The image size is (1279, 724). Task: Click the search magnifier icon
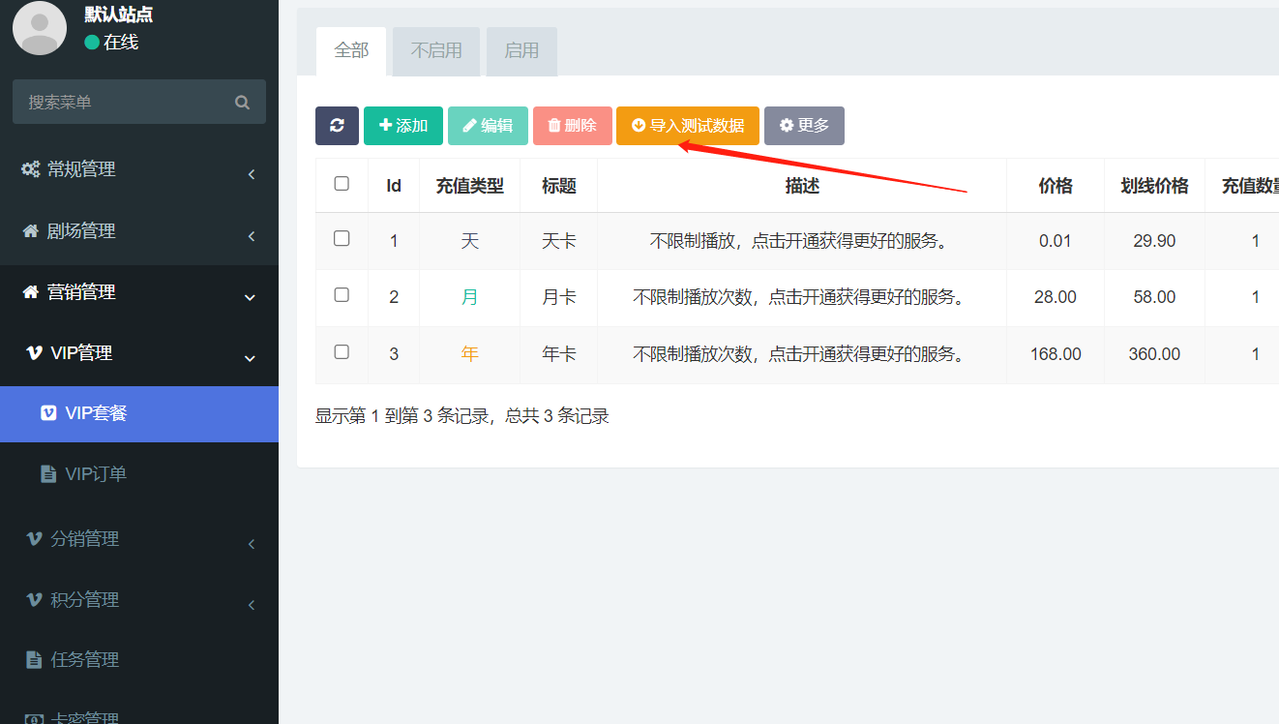click(243, 102)
